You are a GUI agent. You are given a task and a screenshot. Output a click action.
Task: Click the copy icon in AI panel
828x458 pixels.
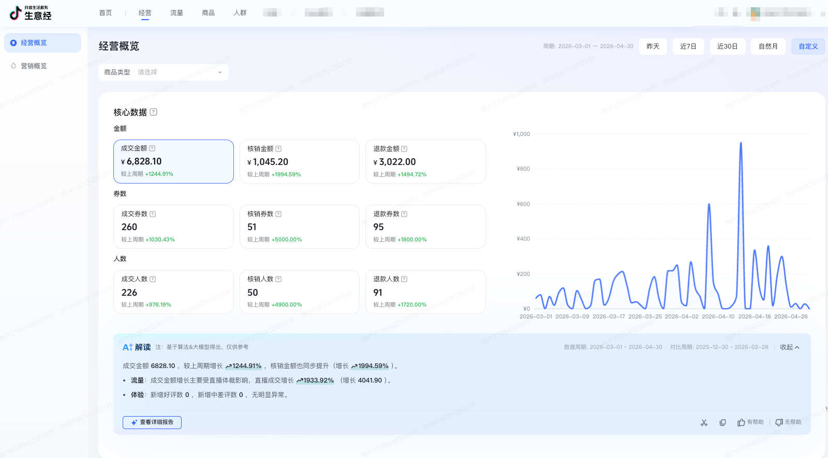click(722, 422)
